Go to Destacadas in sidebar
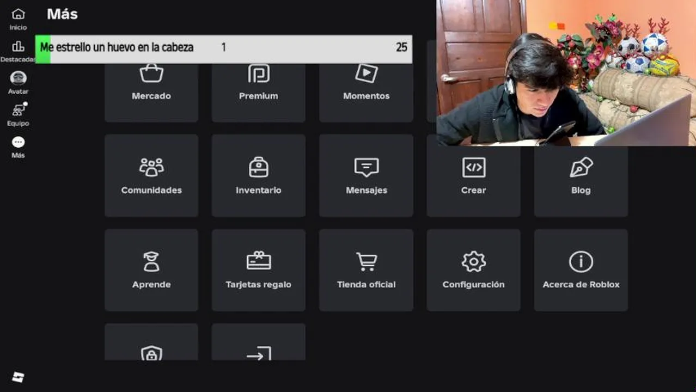 (18, 51)
